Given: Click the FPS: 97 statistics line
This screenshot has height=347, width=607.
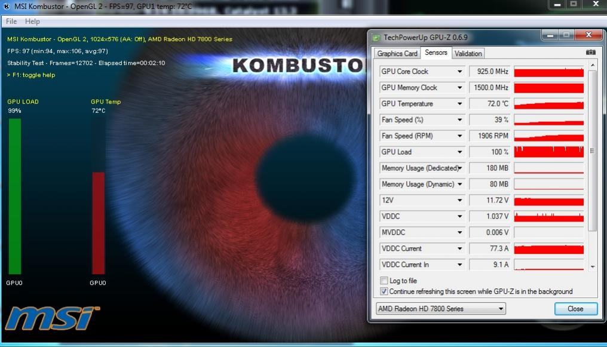Looking at the screenshot, I should click(x=57, y=51).
